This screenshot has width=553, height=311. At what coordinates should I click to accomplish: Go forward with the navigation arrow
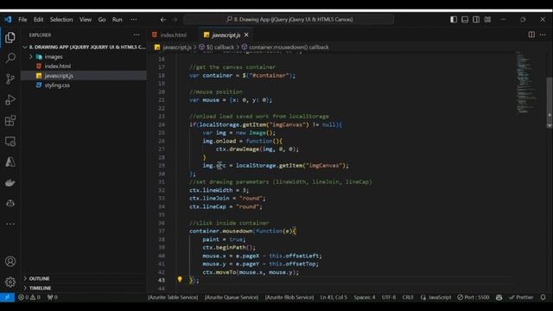(175, 20)
